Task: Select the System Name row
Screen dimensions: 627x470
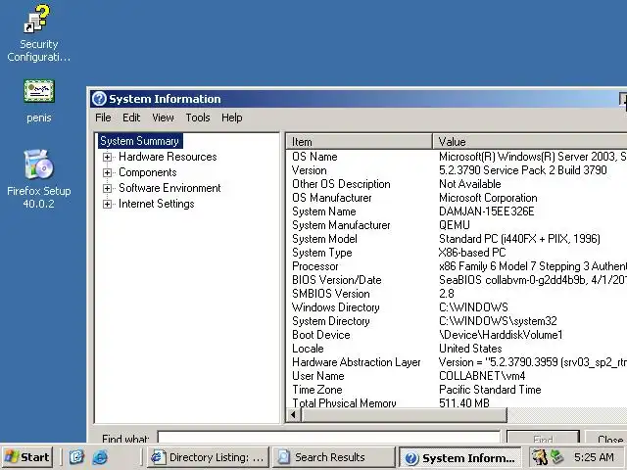Action: point(457,211)
